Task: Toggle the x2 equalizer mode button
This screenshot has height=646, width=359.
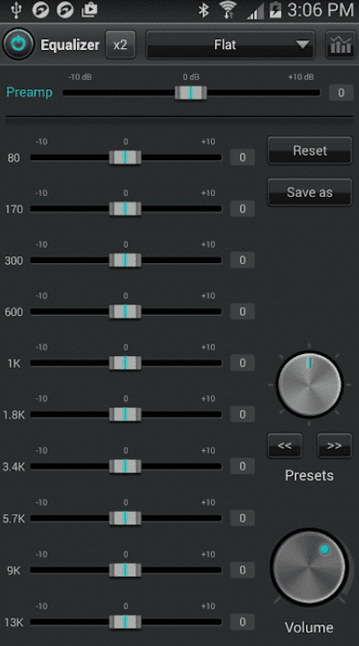Action: pyautogui.click(x=120, y=45)
